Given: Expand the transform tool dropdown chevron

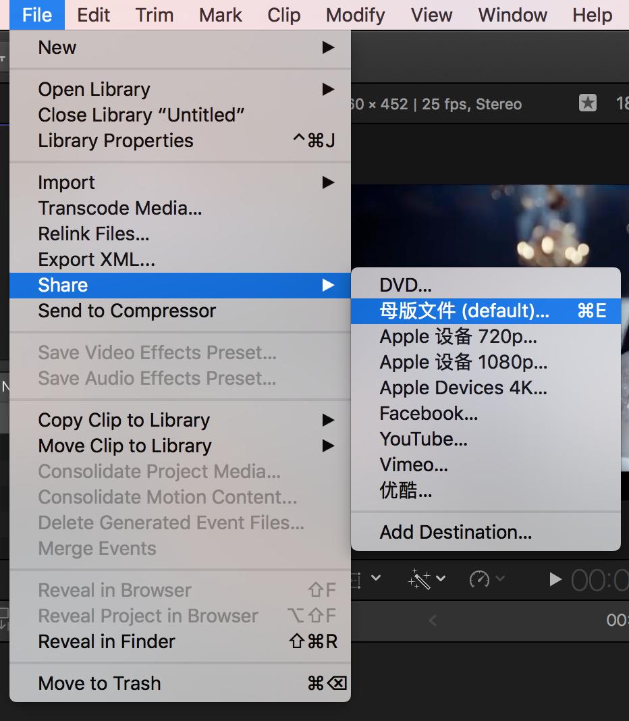Looking at the screenshot, I should 376,578.
